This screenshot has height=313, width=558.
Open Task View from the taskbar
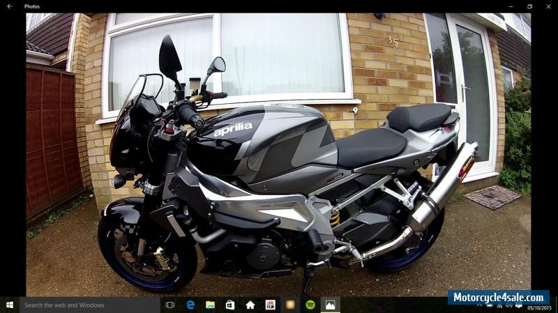[x=169, y=305]
